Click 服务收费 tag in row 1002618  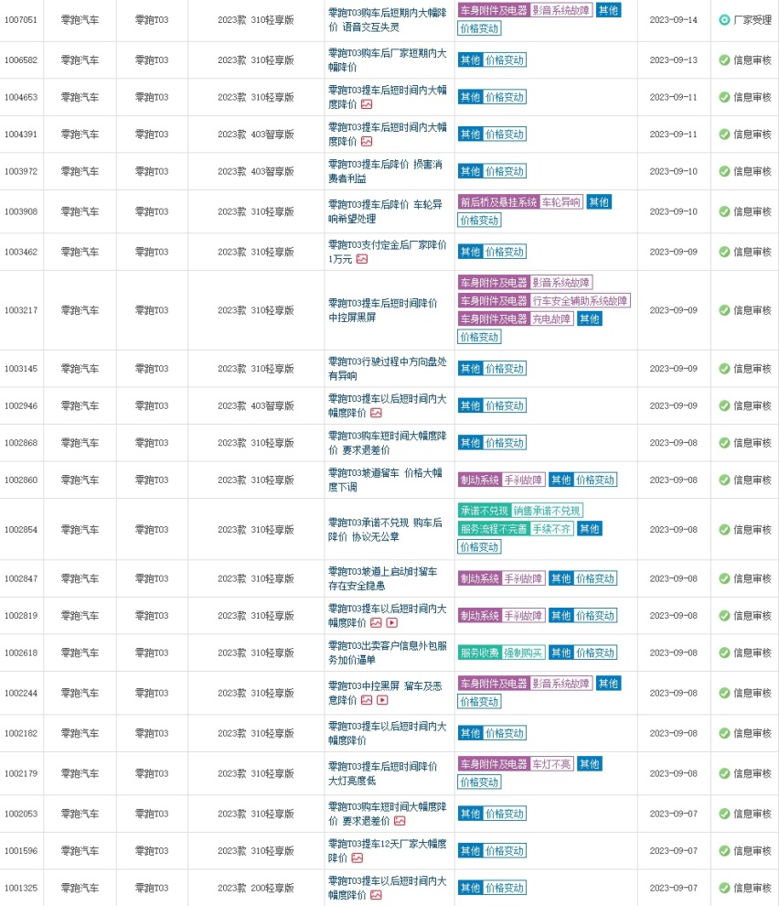(480, 653)
